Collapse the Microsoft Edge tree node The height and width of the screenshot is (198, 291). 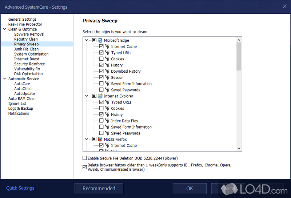[x=87, y=40]
